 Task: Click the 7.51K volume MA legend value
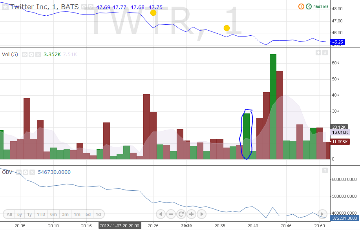click(x=70, y=55)
